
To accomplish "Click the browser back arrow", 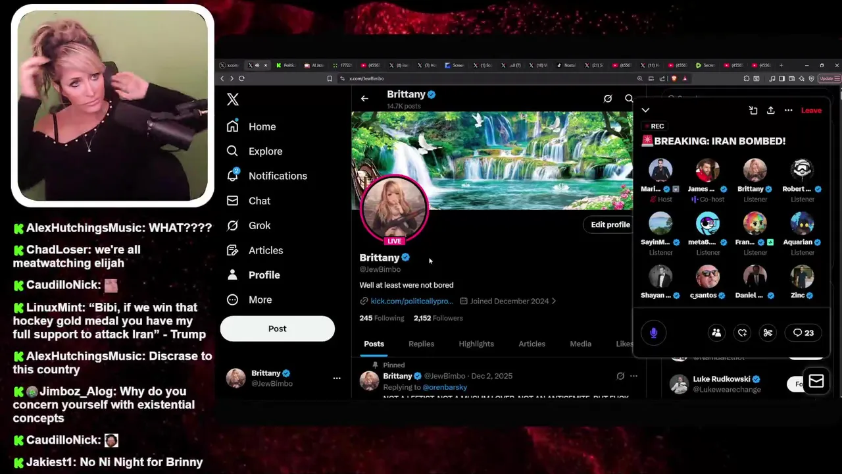I will pos(222,78).
